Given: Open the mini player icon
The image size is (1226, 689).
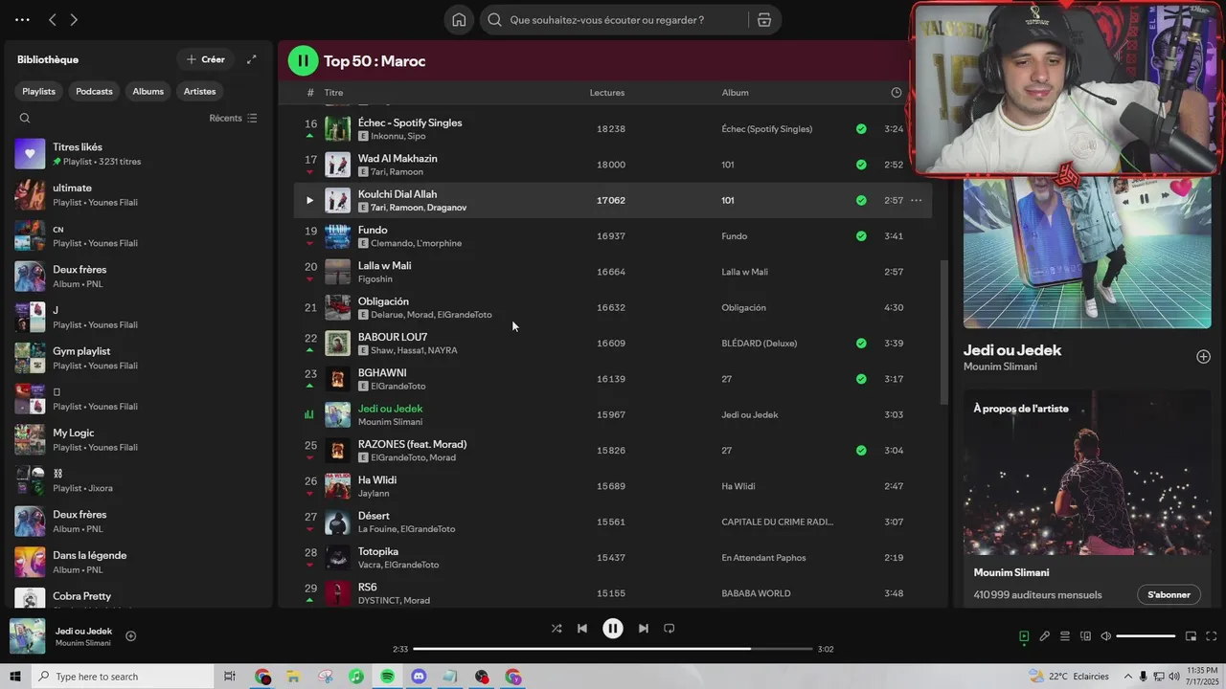Looking at the screenshot, I should (1192, 636).
